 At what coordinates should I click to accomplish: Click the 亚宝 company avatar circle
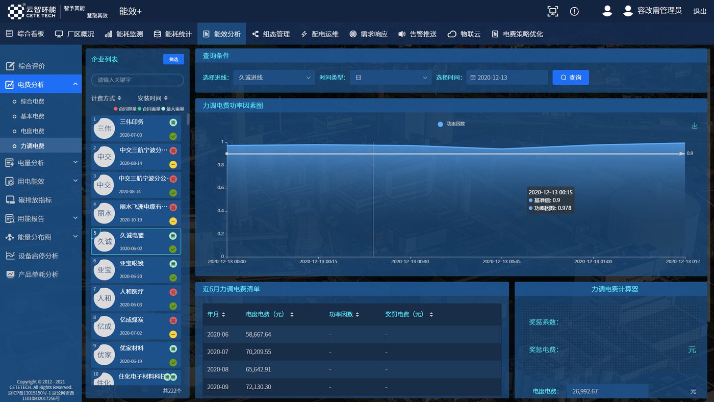(x=105, y=270)
